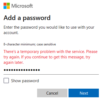
Task: Click the 'Show password' label text
Action: 25,81
